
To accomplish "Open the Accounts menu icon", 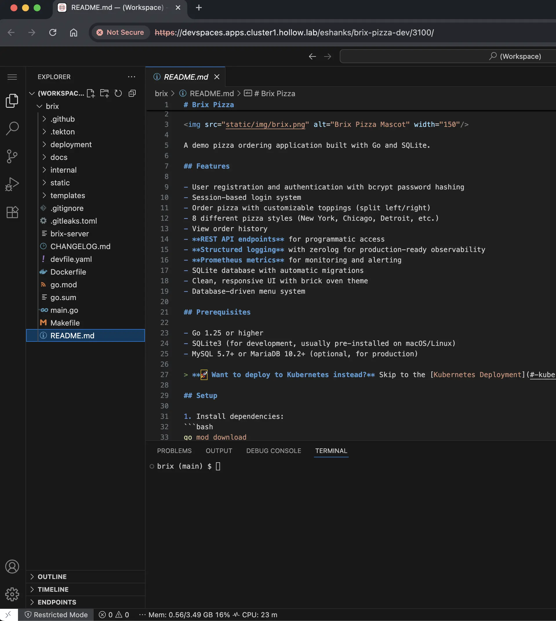I will [12, 566].
